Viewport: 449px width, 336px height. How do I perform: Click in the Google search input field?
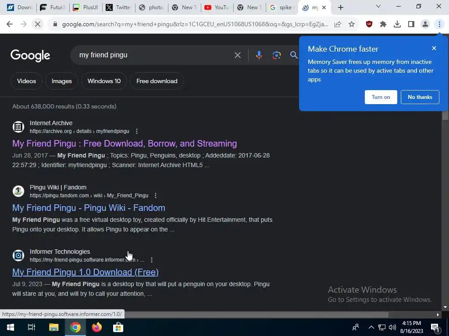point(155,55)
